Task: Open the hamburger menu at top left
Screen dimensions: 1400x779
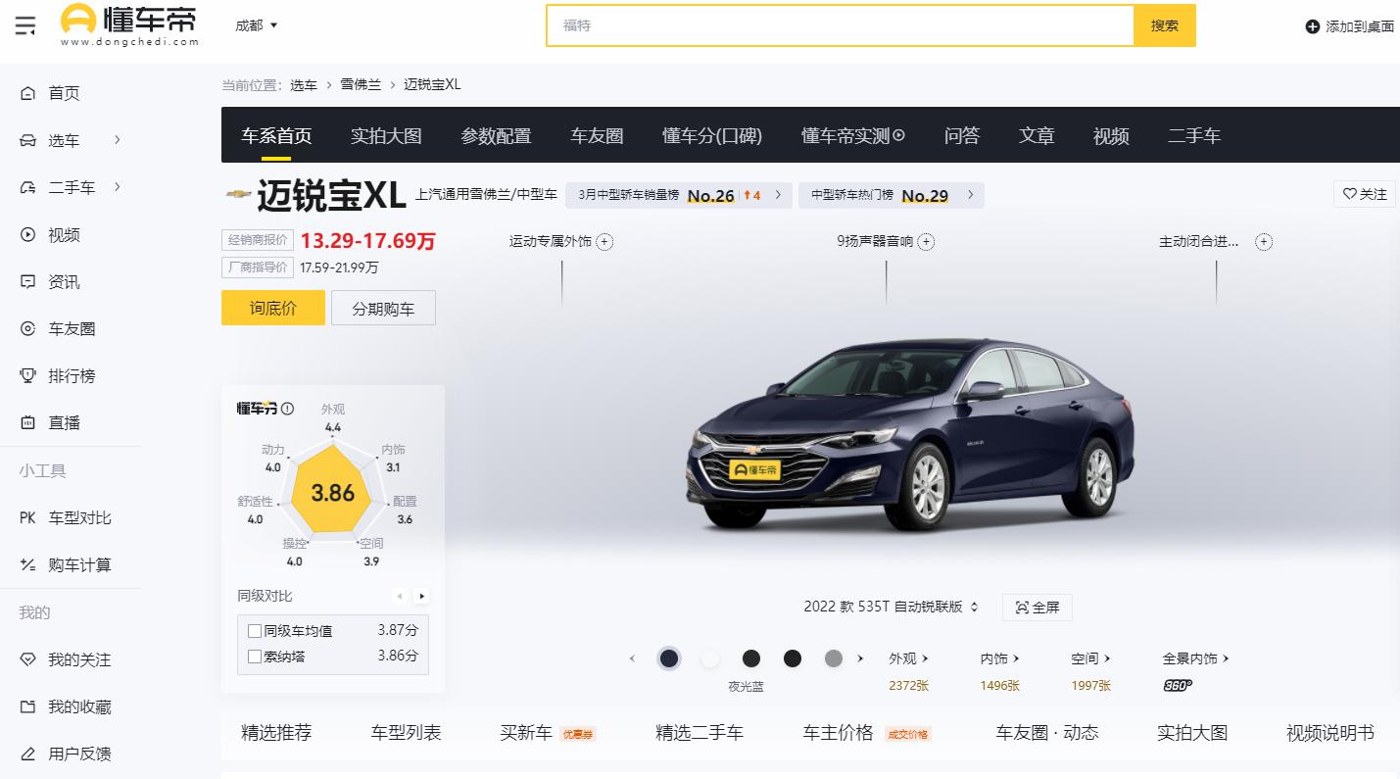Action: coord(25,26)
